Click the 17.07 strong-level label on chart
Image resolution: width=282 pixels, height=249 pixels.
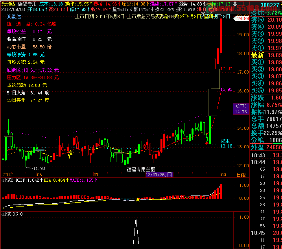[x=226, y=68]
